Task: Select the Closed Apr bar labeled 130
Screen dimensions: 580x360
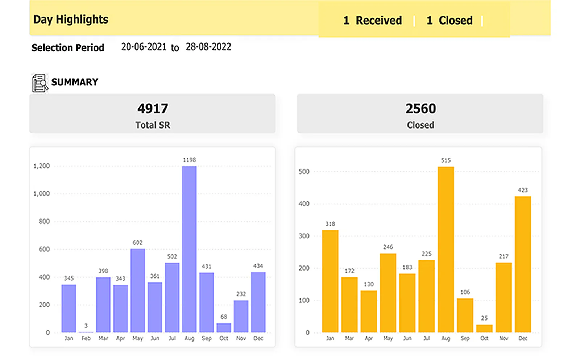Action: [x=369, y=311]
